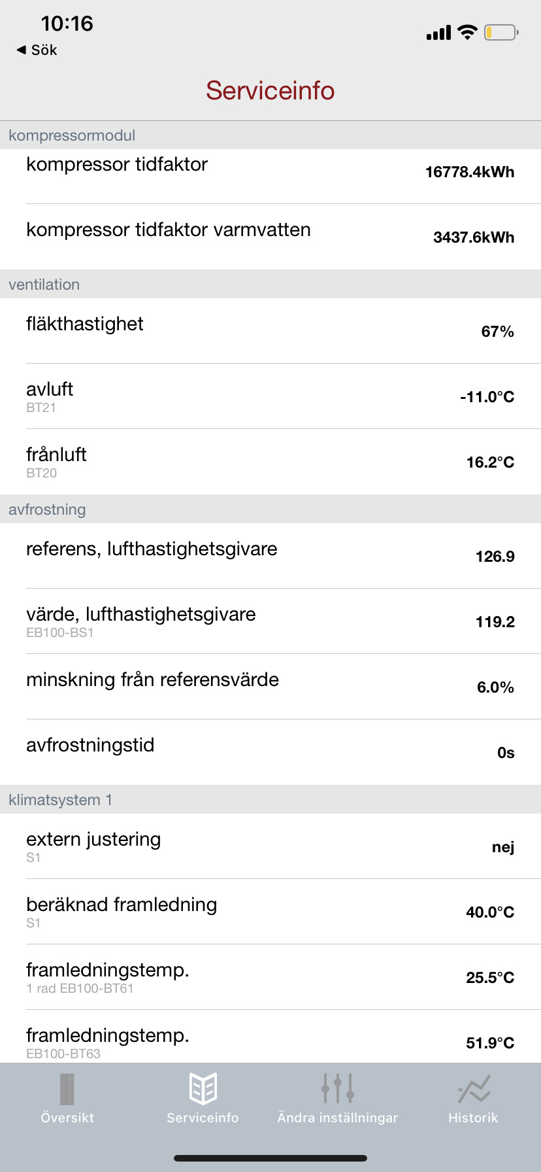Open the Översikt heat pump icon

click(67, 1089)
